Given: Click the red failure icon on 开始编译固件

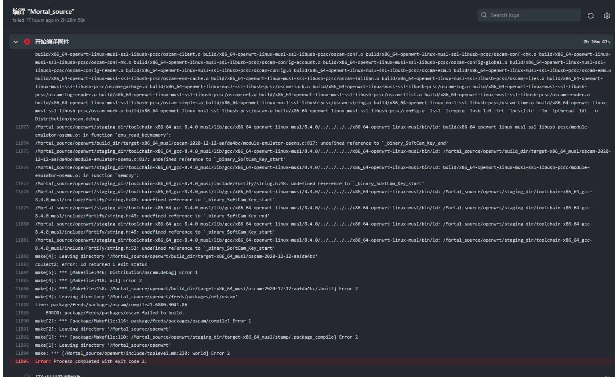Looking at the screenshot, I should 27,42.
